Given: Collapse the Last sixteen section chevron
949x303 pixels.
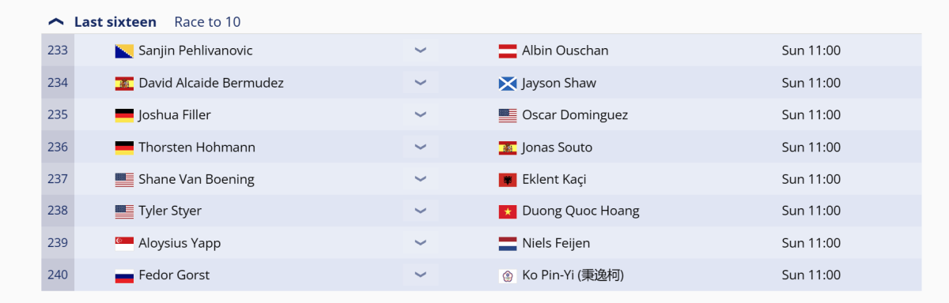Looking at the screenshot, I should [55, 22].
